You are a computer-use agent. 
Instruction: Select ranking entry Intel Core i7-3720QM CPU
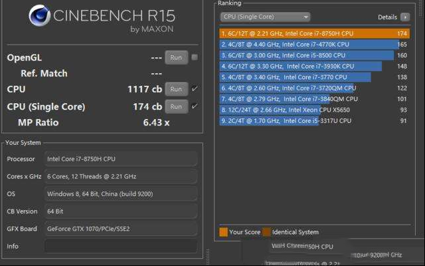tap(314, 88)
